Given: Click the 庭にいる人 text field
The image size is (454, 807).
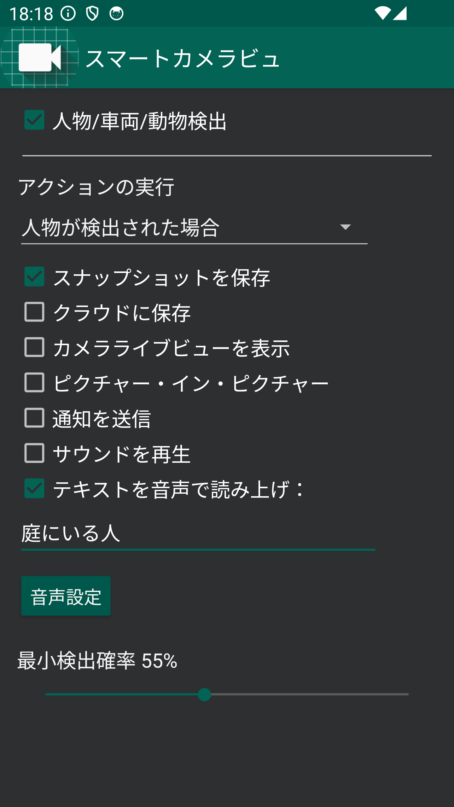Looking at the screenshot, I should tap(198, 533).
